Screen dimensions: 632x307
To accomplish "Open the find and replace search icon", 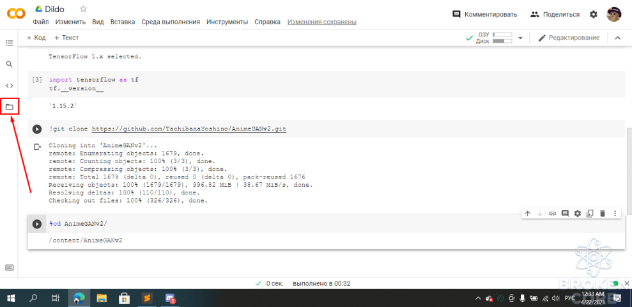I will 10,64.
